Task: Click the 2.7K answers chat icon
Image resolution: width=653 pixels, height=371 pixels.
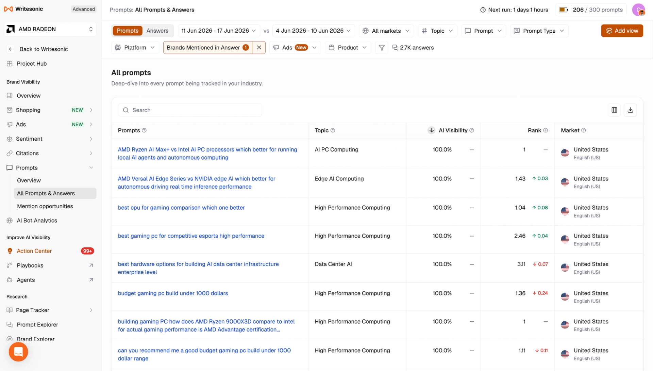Action: pos(395,48)
